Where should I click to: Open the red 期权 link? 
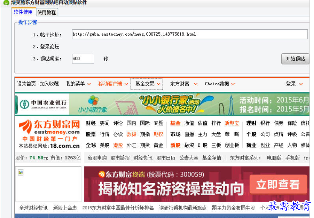(159, 134)
